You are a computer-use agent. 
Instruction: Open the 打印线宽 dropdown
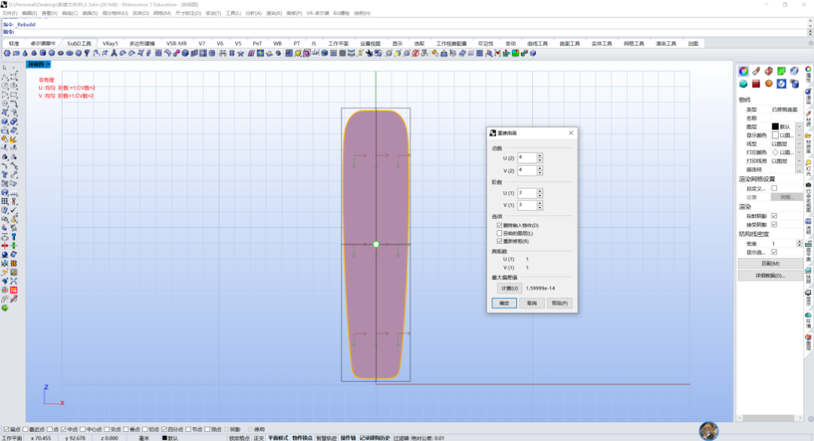coord(799,161)
